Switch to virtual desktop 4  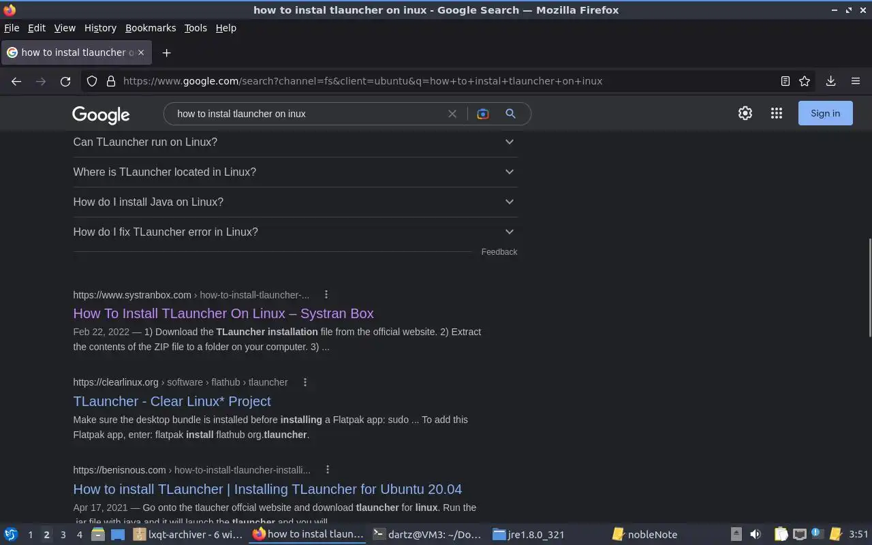pos(79,535)
